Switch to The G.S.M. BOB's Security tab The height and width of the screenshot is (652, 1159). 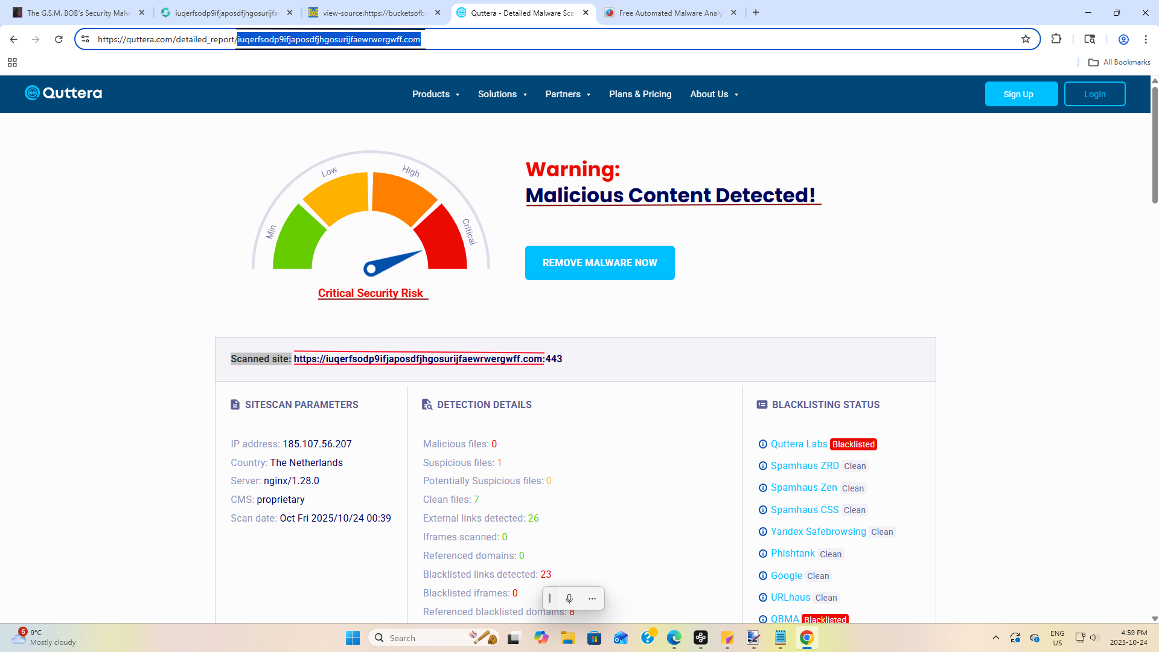[78, 13]
